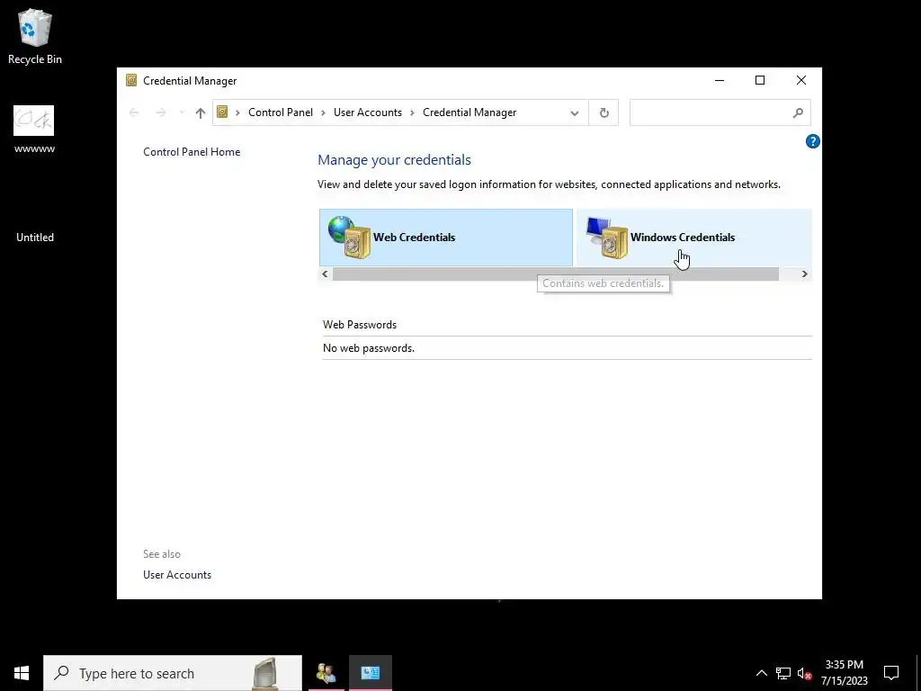
Task: Open the User Accounts taskbar app
Action: pyautogui.click(x=326, y=673)
